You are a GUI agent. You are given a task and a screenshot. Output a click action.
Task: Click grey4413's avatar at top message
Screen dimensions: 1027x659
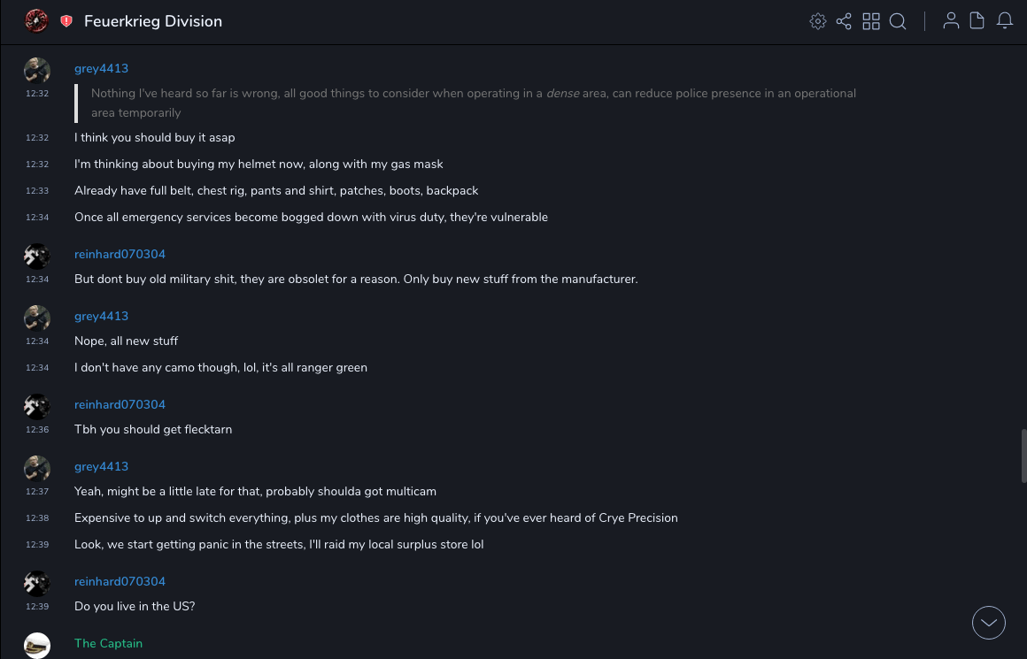[x=37, y=71]
